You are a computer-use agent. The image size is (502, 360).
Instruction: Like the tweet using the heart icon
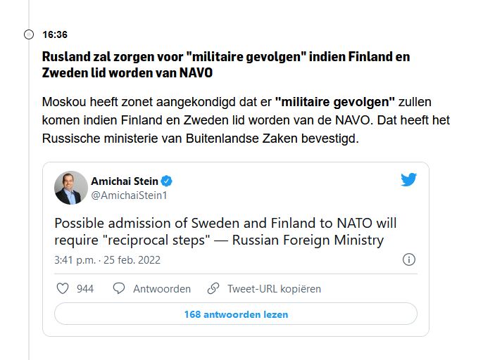coord(62,288)
